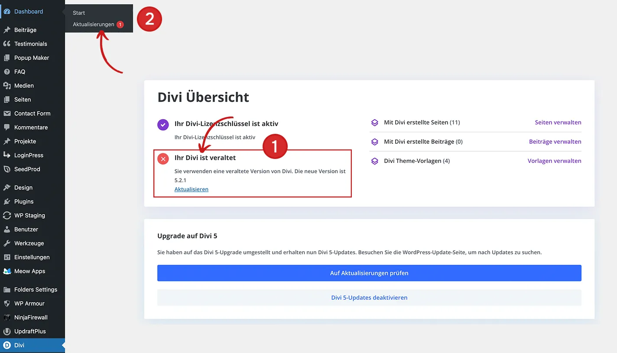Click Divi 5-Updates deaktivieren

(x=369, y=298)
